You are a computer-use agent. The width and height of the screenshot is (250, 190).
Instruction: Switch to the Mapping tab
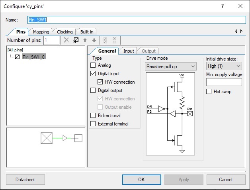[41, 32]
